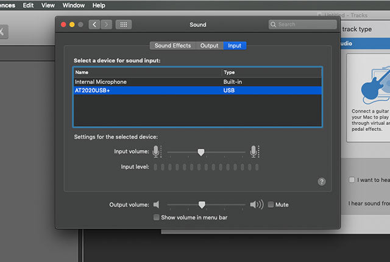Click the help question mark button
Screen dimensions: 390x262
322,182
